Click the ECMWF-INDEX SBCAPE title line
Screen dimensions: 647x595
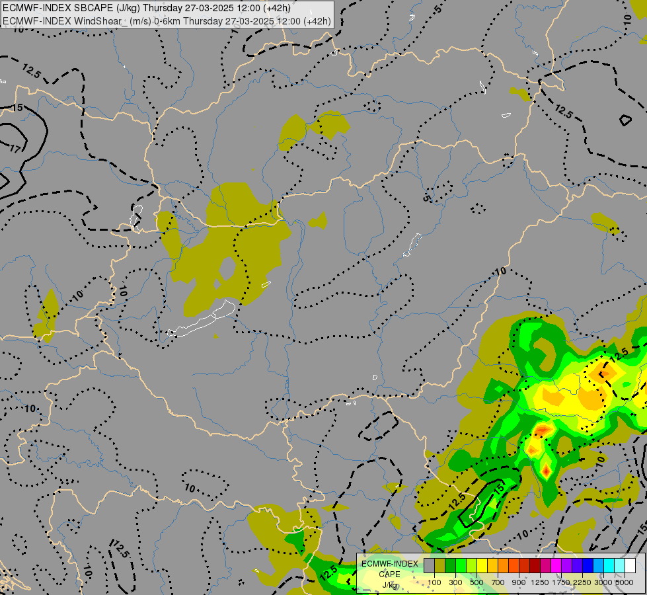[147, 8]
